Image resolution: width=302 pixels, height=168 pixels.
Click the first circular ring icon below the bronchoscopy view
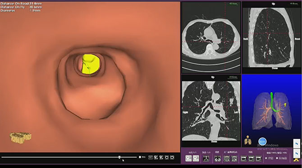pyautogui.click(x=167, y=157)
